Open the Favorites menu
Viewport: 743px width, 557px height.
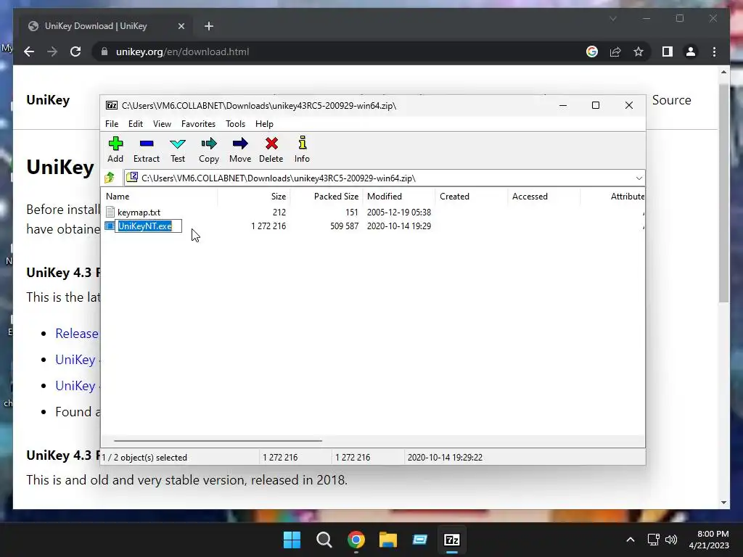point(198,123)
